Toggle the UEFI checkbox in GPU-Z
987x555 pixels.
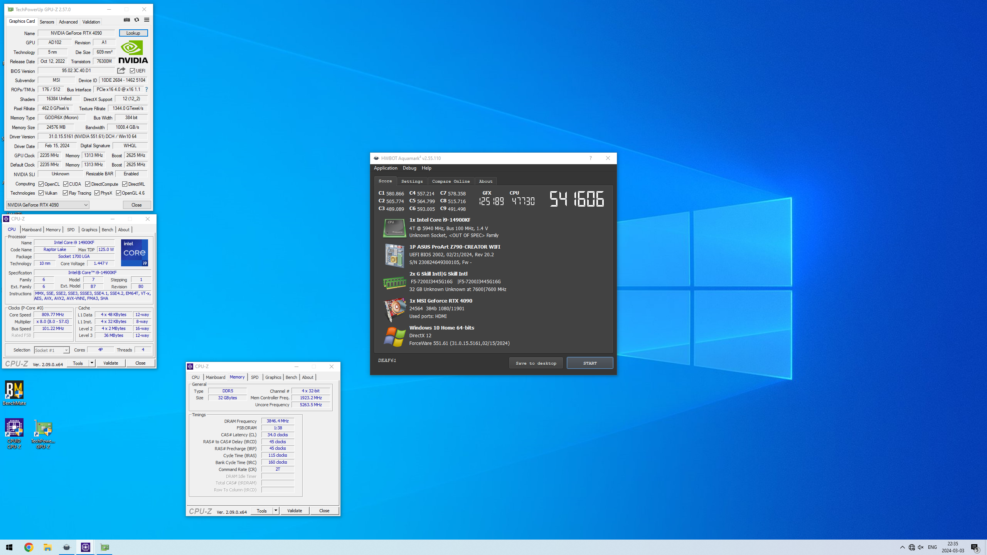tap(132, 71)
